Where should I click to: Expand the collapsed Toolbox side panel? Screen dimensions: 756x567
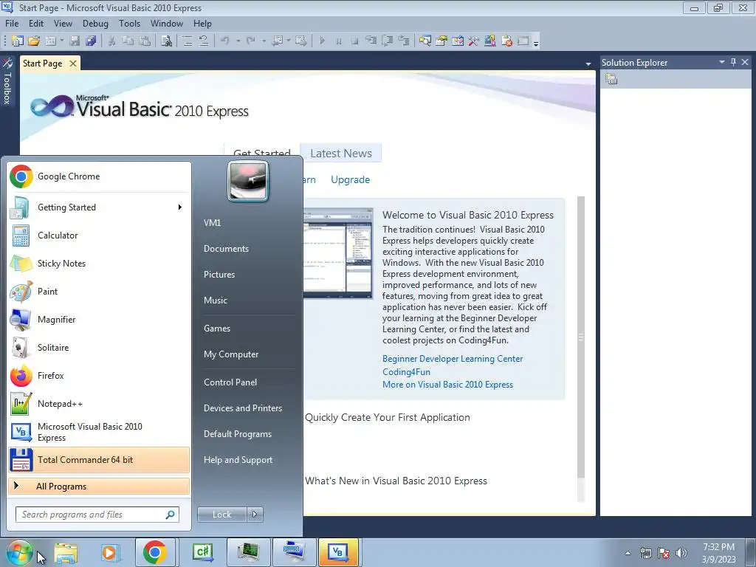tap(7, 82)
